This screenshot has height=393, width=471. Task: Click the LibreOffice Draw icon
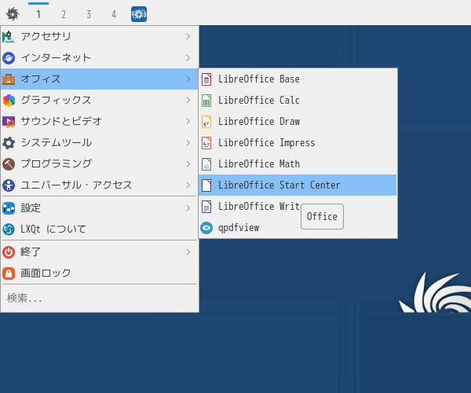[206, 122]
